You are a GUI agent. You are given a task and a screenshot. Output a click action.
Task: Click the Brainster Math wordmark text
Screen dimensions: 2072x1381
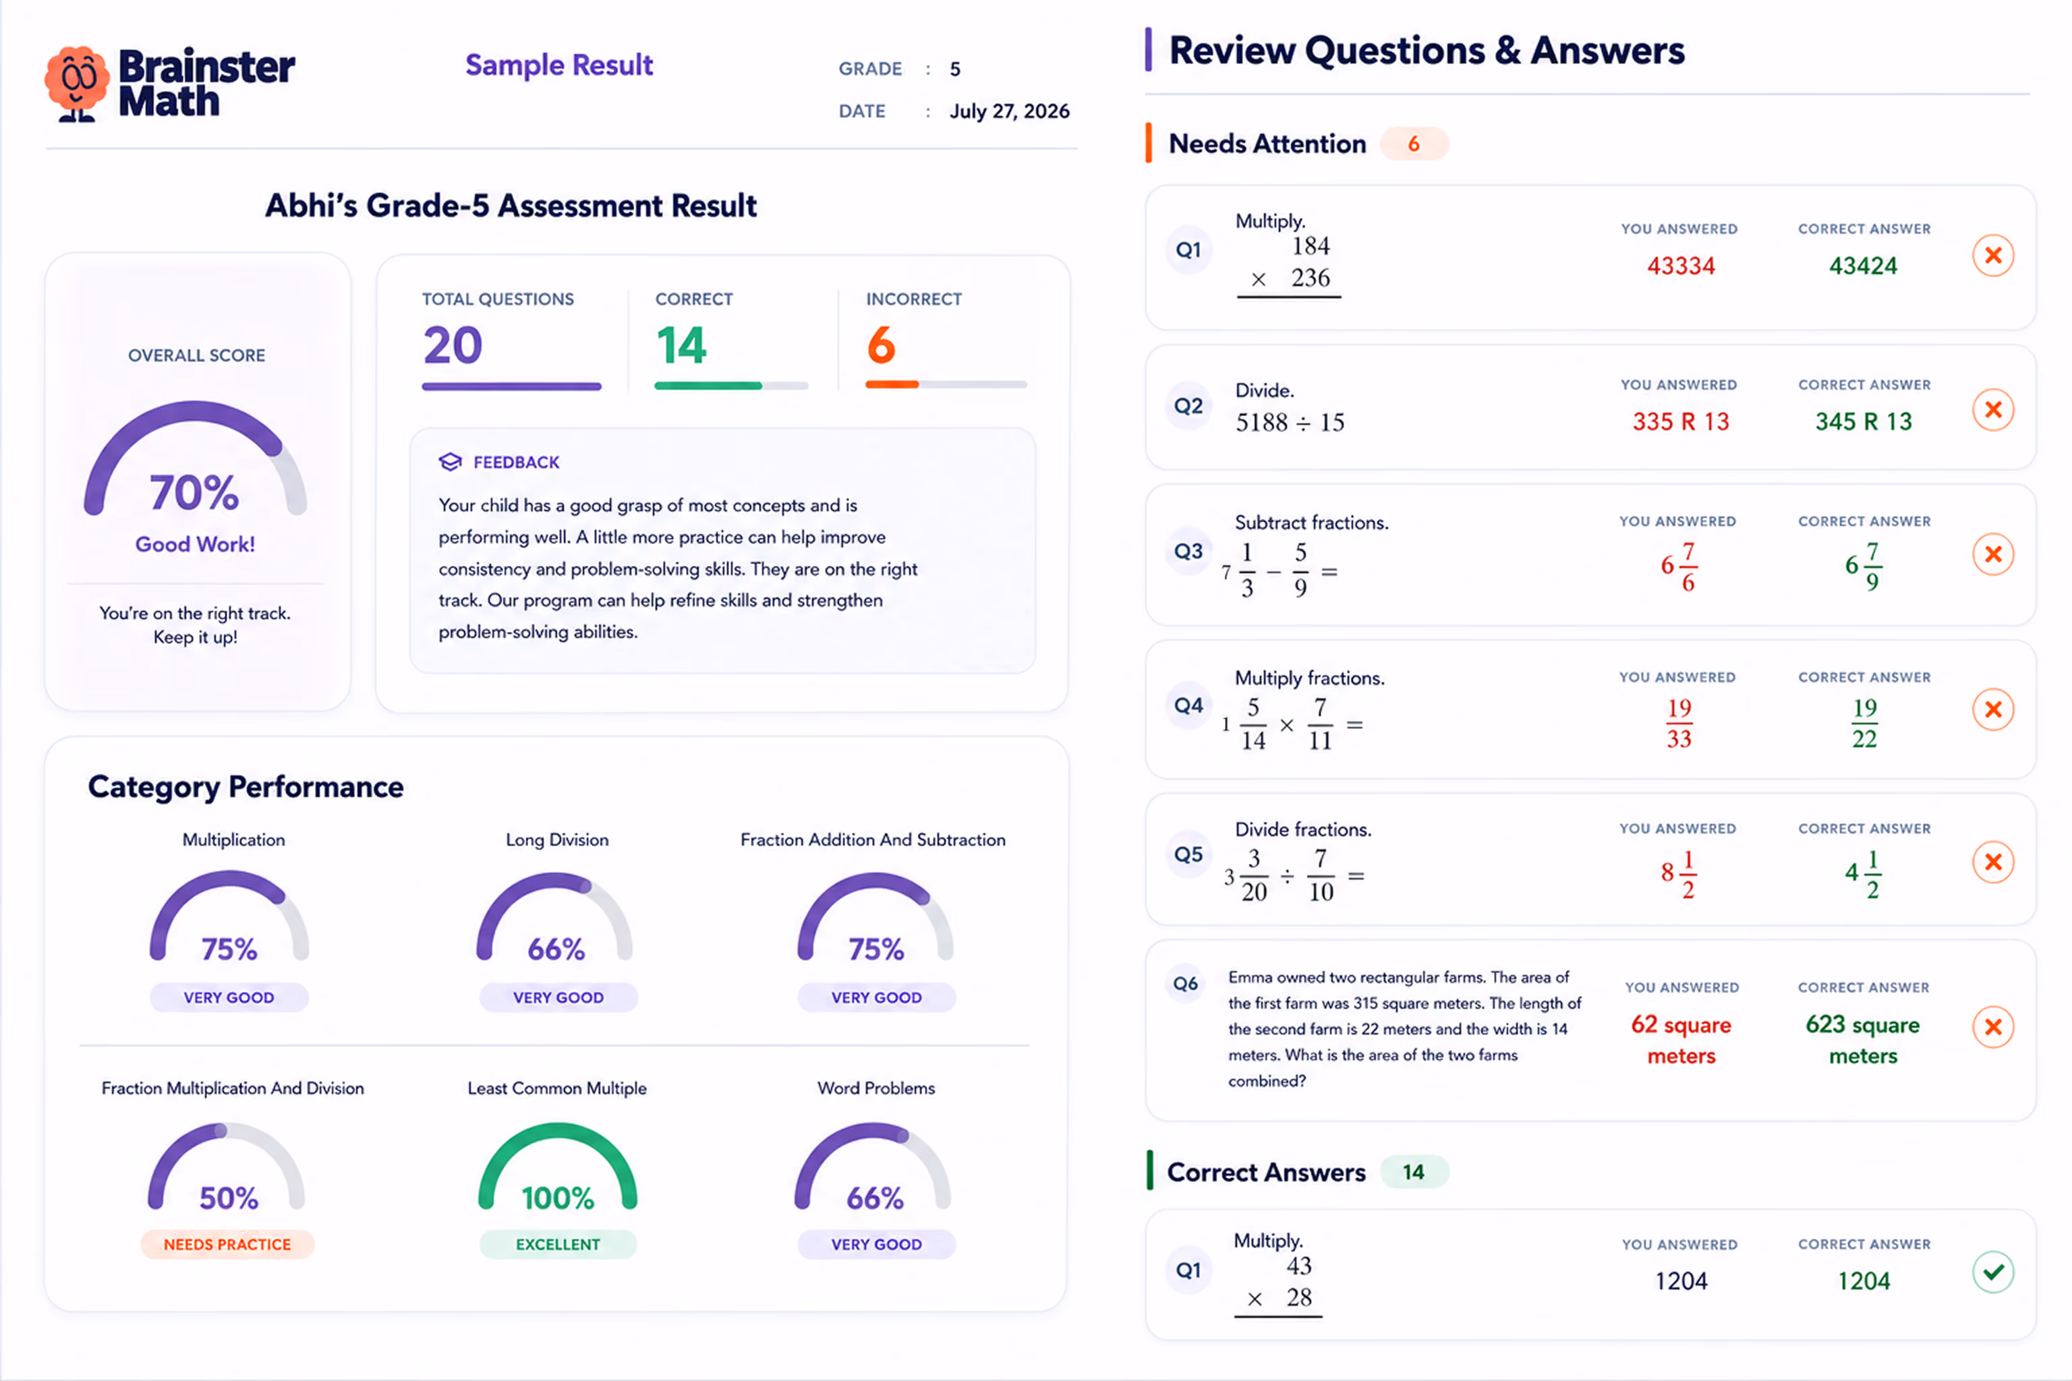(206, 84)
